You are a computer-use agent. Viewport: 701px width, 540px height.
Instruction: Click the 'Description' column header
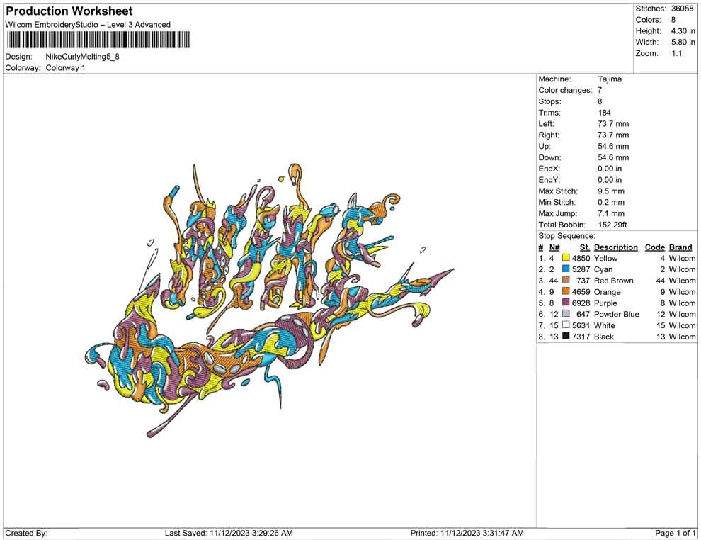point(615,247)
